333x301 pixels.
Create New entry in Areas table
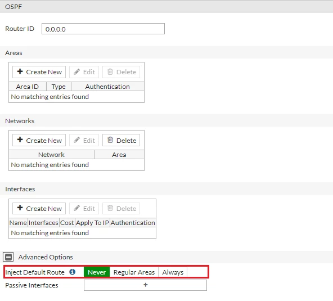coord(39,72)
